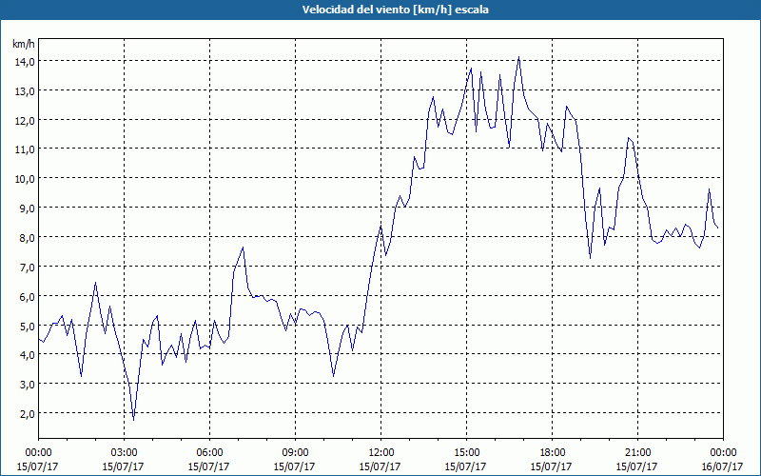Image resolution: width=761 pixels, height=476 pixels.
Task: Click the "15/07/17" date under 18:00
Action: (x=552, y=466)
